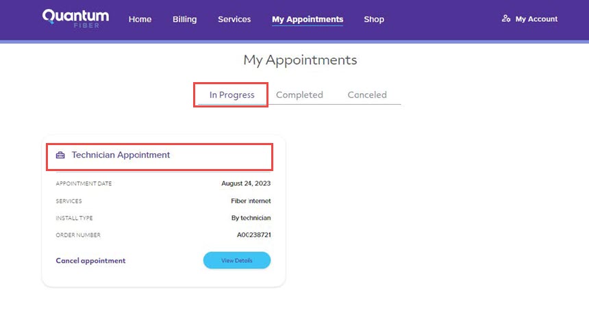589x310 pixels.
Task: Open the Services menu
Action: coord(234,19)
